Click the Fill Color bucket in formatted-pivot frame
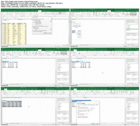 16,93
